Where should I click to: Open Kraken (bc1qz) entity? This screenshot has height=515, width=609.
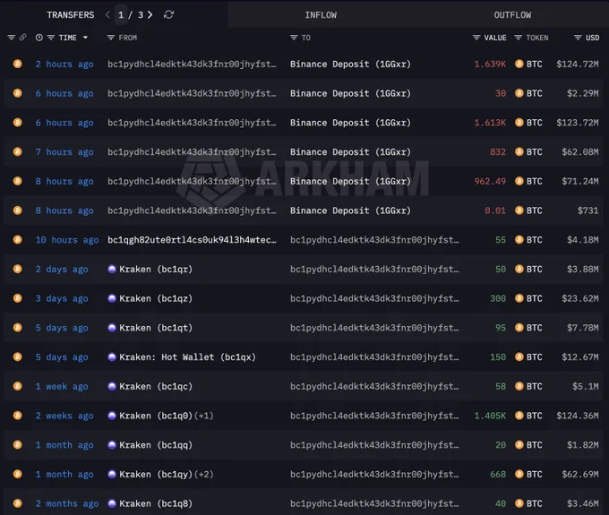pos(156,298)
